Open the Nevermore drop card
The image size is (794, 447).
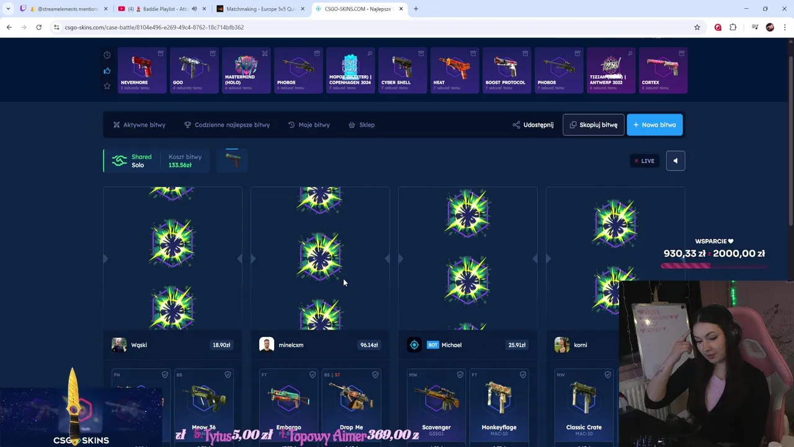[141, 71]
